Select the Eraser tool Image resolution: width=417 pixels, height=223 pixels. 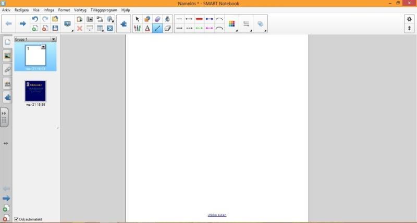tap(167, 28)
